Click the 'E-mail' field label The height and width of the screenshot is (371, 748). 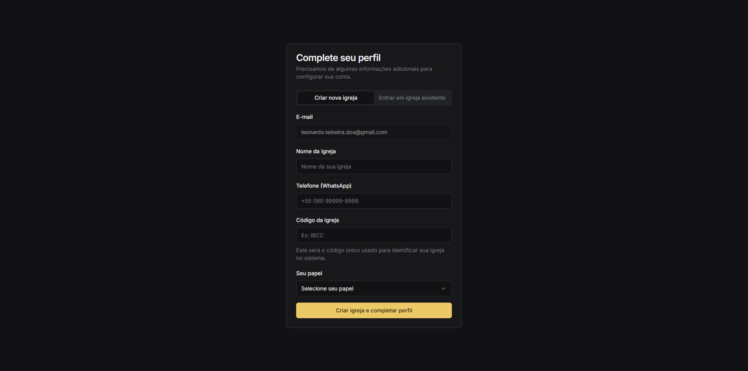[304, 117]
